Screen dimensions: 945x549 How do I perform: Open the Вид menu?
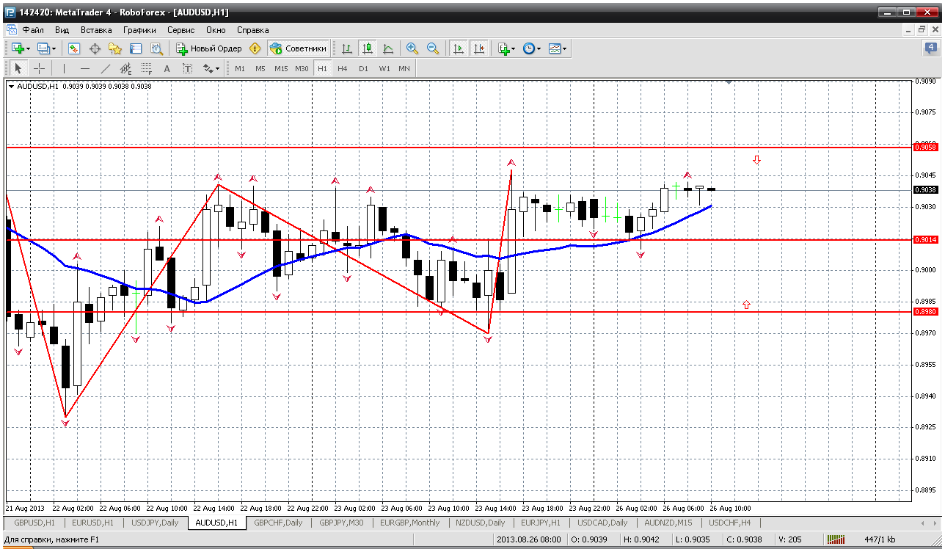62,30
